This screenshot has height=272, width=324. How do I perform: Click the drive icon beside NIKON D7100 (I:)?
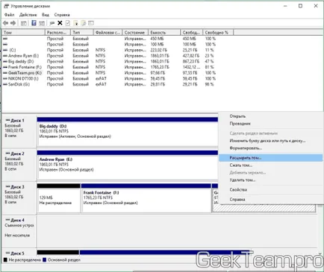coord(5,79)
